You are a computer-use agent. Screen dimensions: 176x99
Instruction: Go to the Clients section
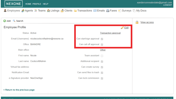68,11
